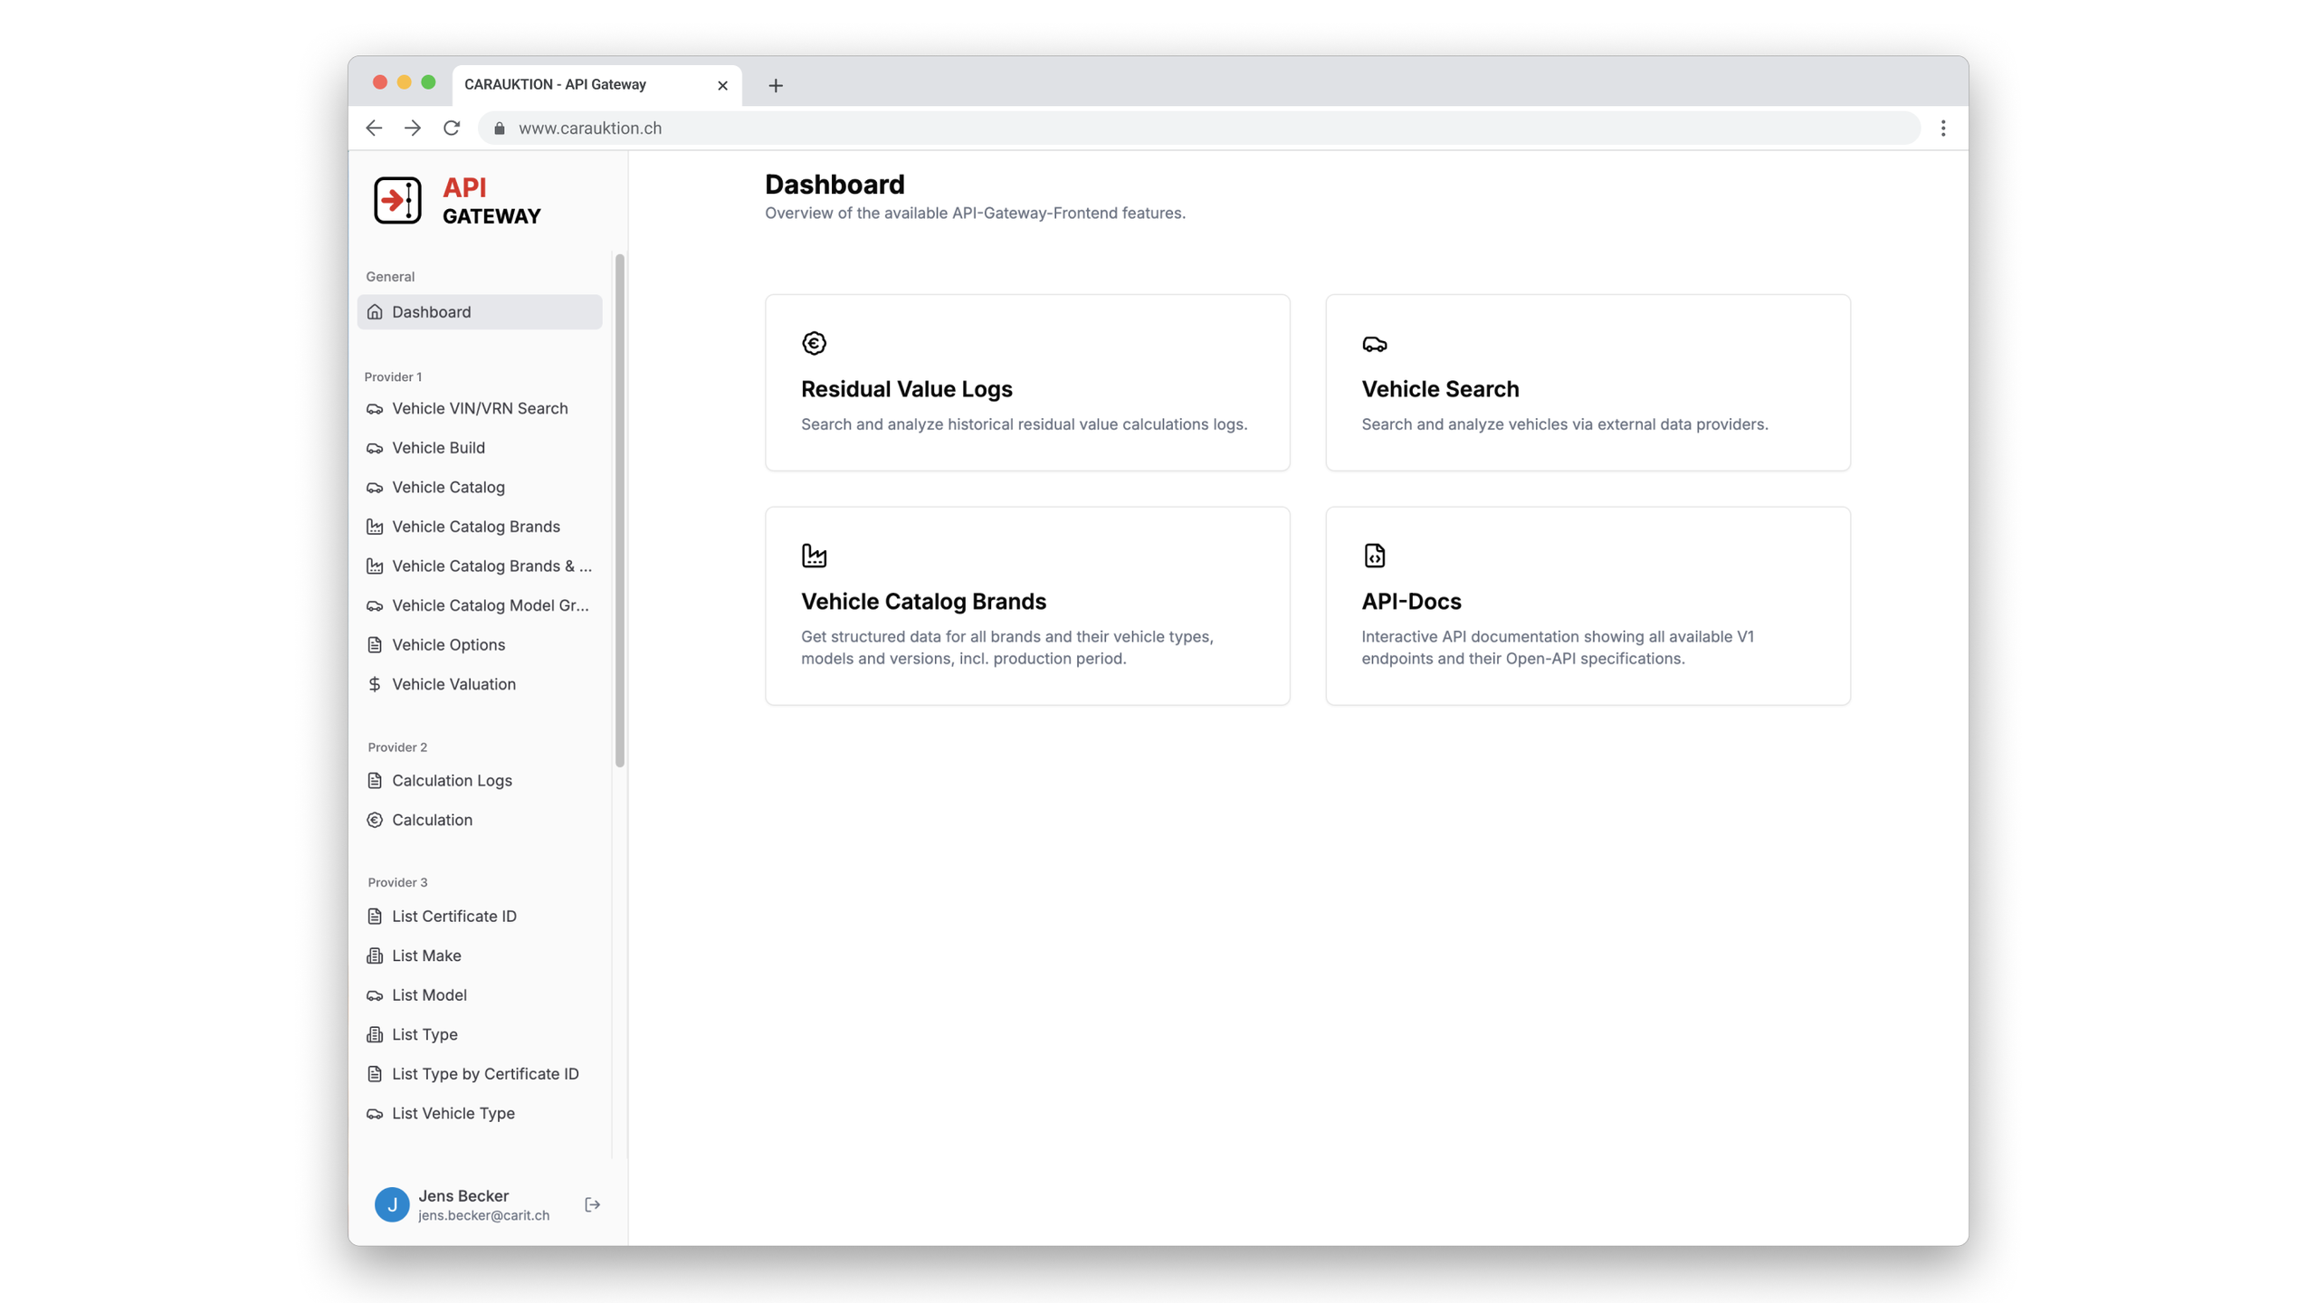
Task: Click the sidebar vertical scrollbar
Action: click(620, 509)
